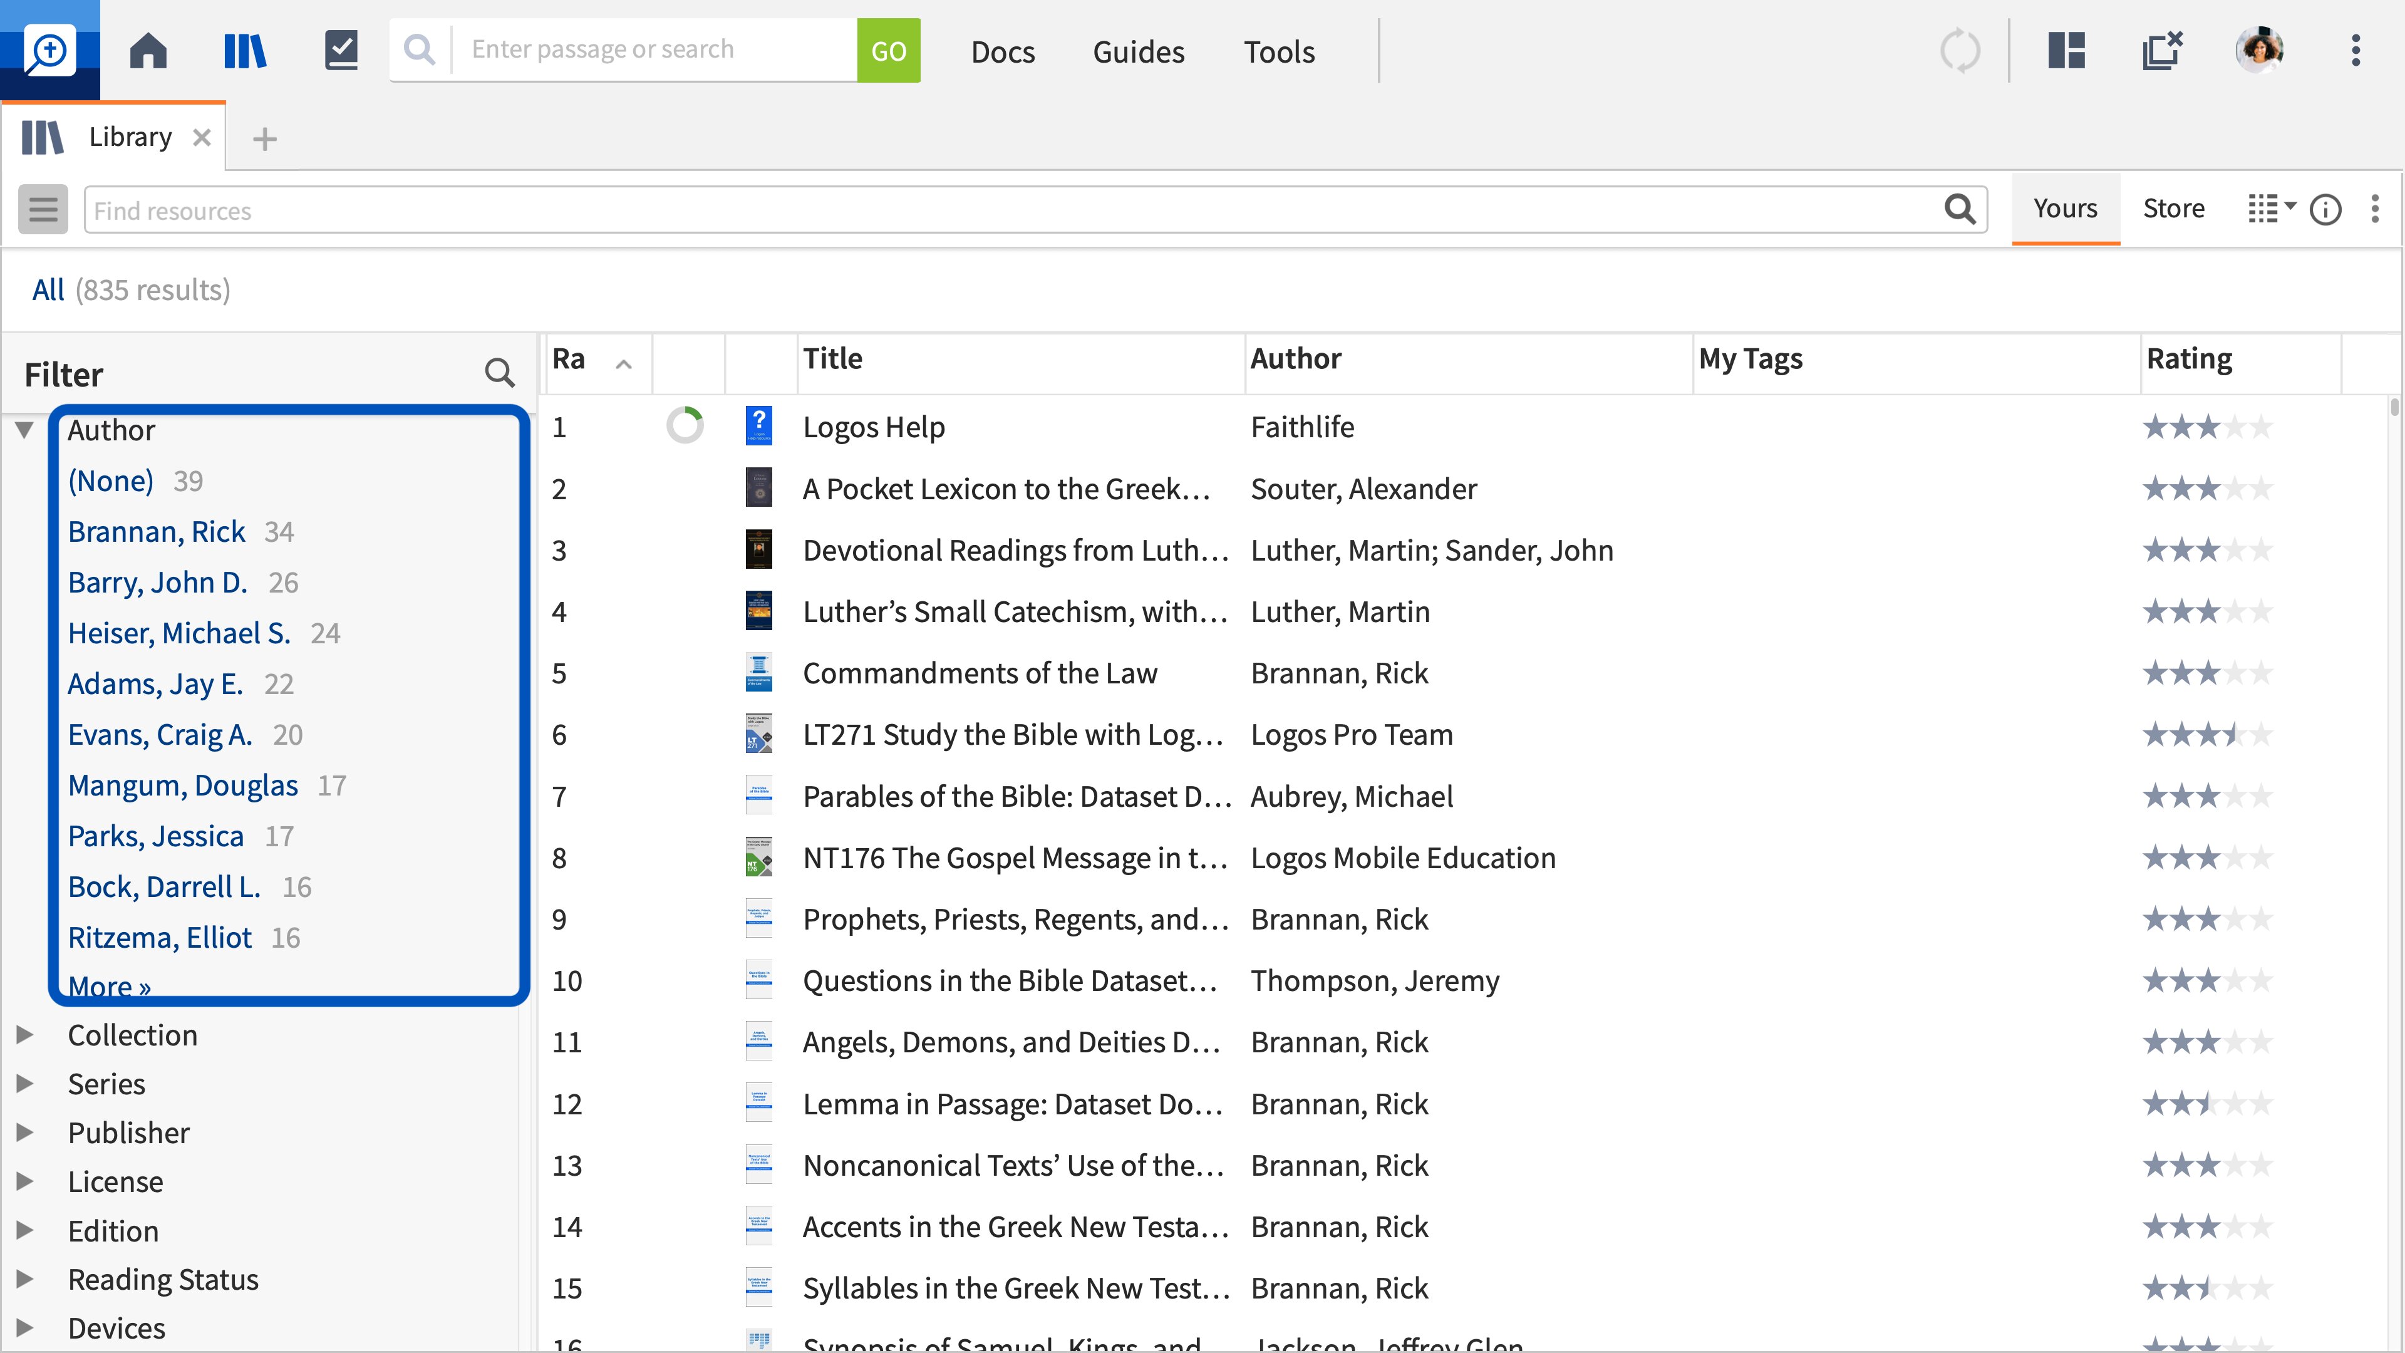Toggle the sidebar hamburger menu button
The image size is (2405, 1353).
coord(43,209)
